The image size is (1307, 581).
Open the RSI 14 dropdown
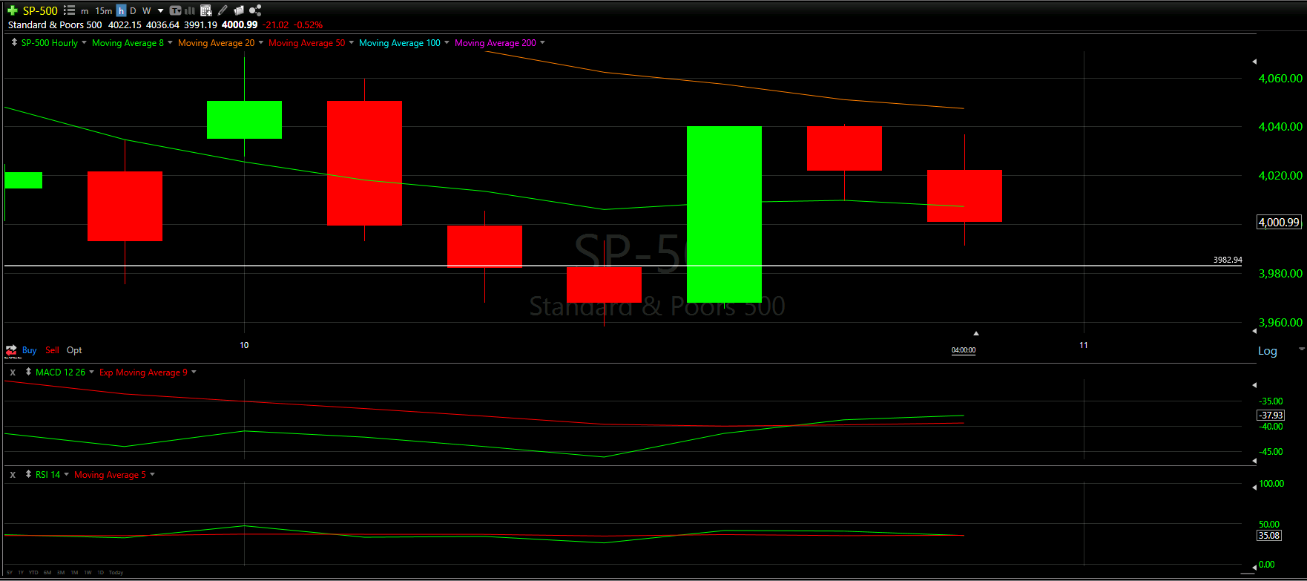66,474
